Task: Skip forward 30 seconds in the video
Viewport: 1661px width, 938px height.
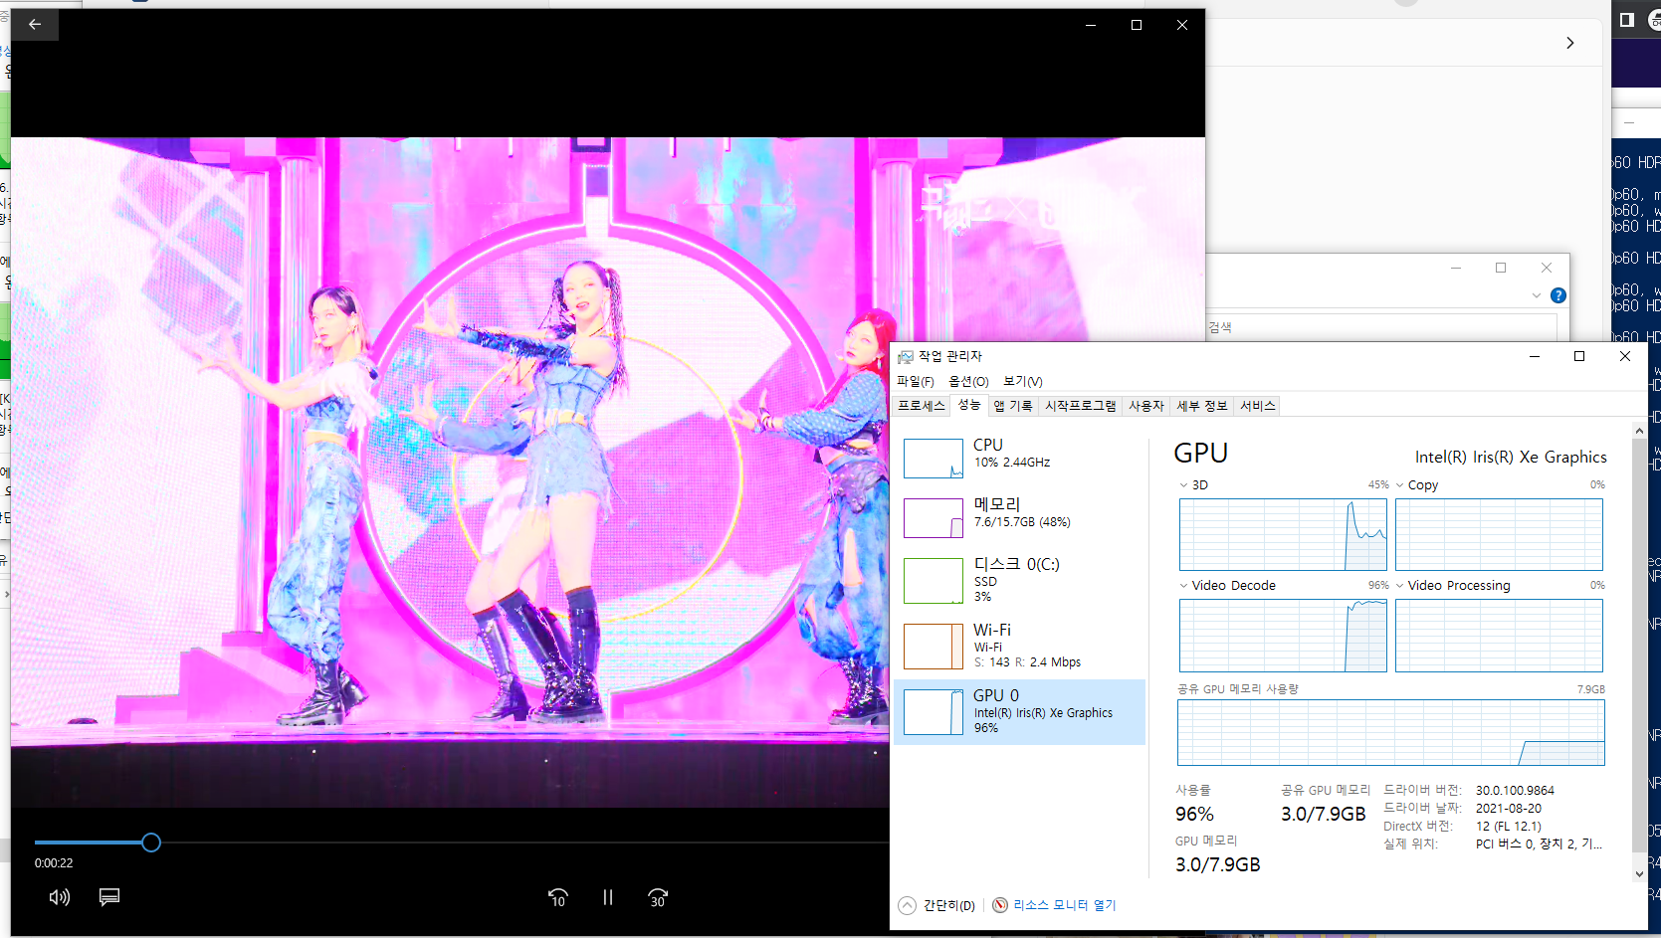Action: tap(658, 897)
